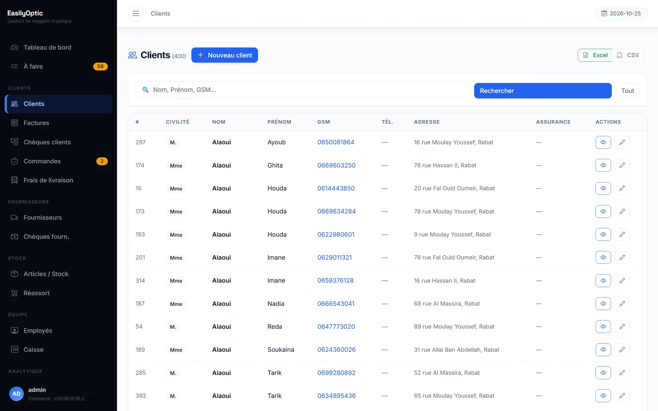Click GSM number 0659376128
The height and width of the screenshot is (411, 658).
(335, 280)
